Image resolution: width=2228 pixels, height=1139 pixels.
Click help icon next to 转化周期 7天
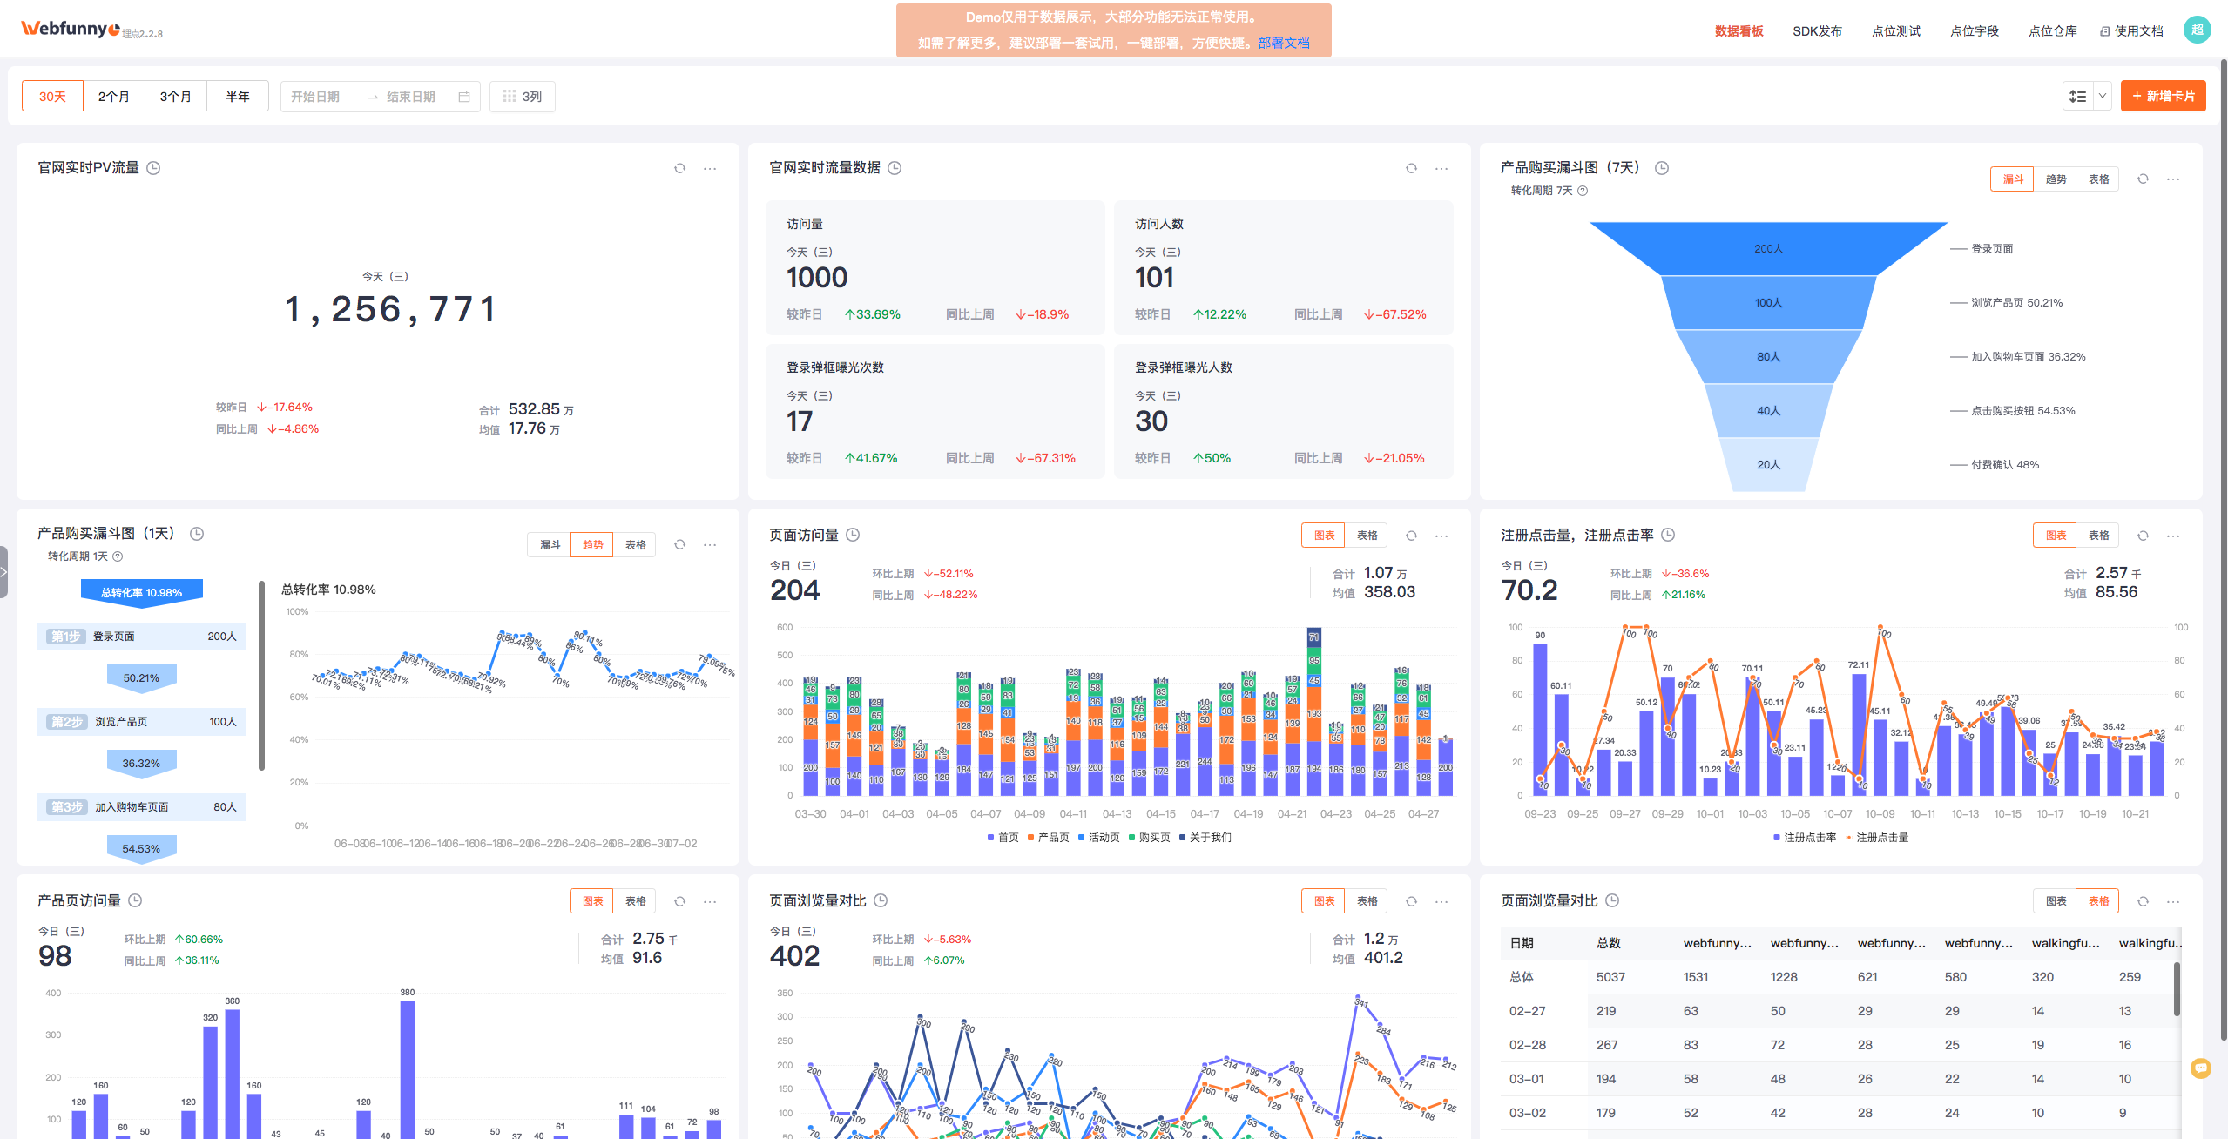1583,191
